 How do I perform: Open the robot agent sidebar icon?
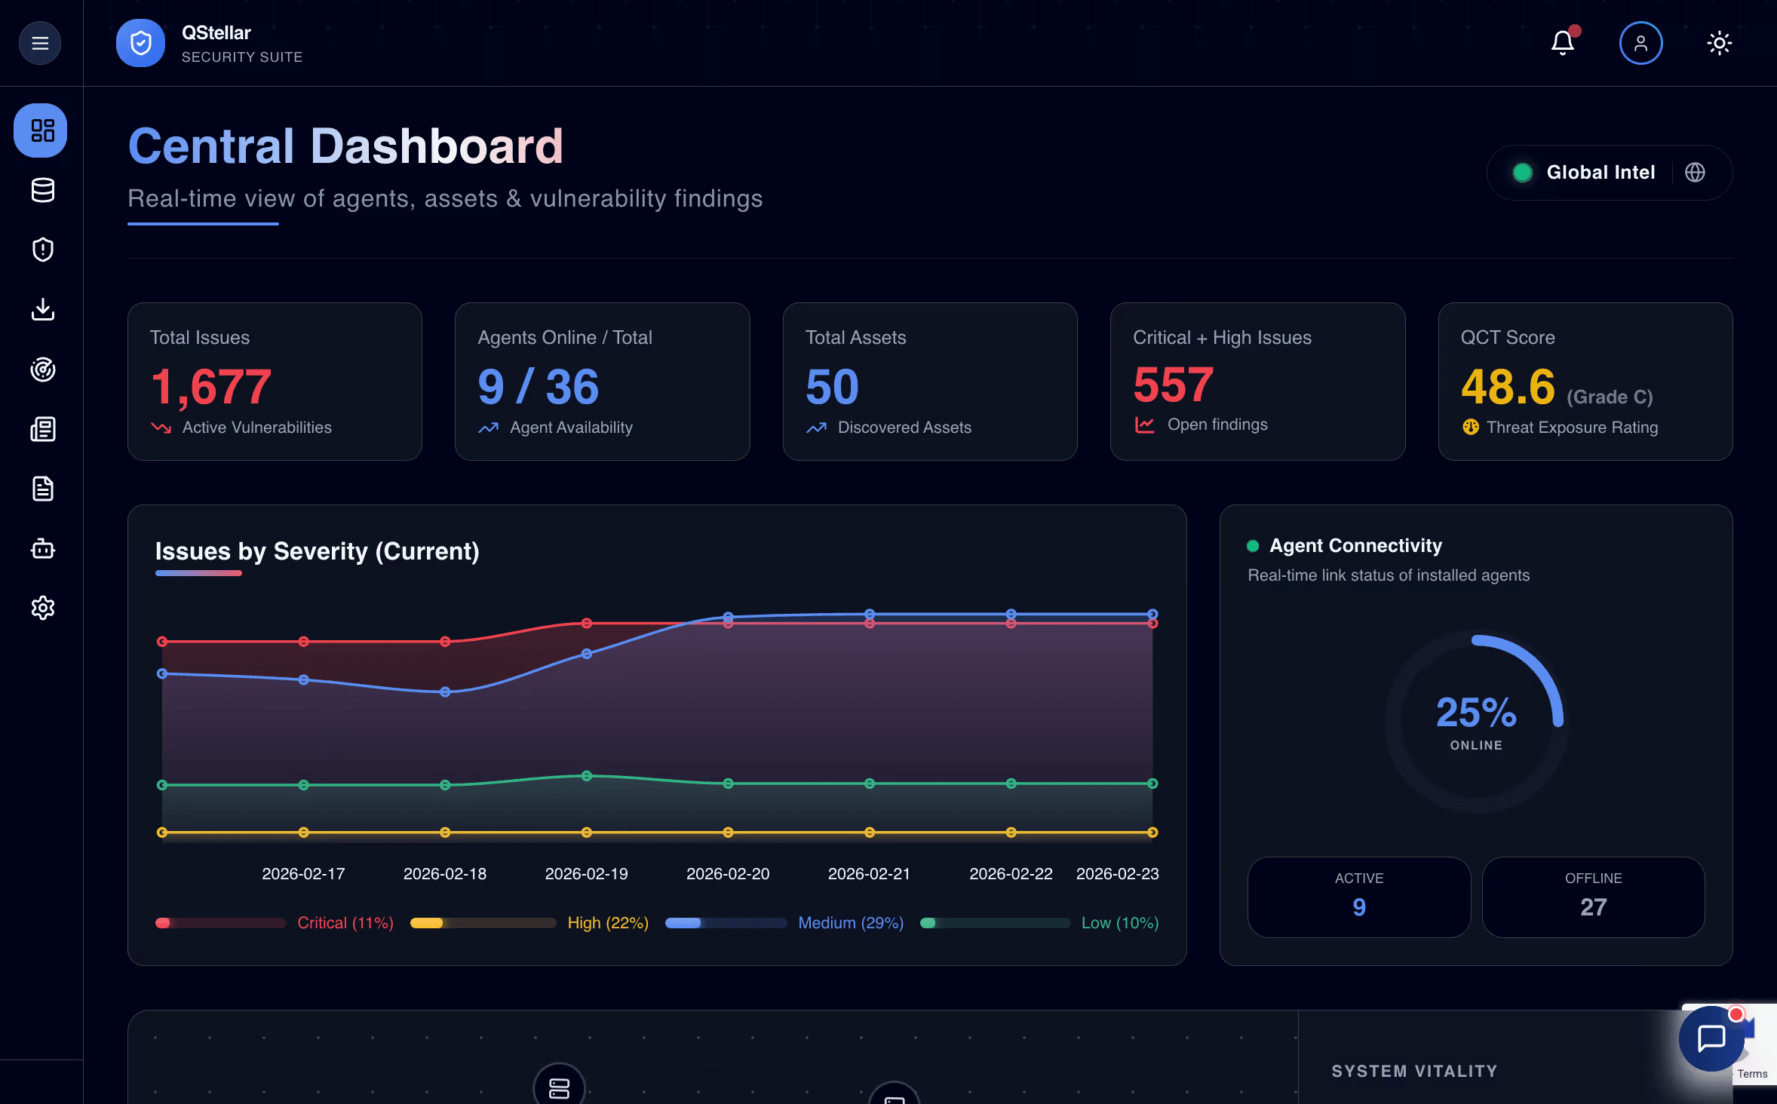[42, 548]
